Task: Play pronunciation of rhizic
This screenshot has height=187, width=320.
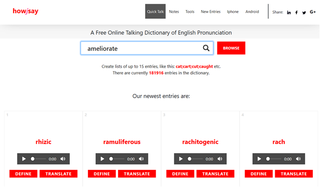Action: (x=24, y=159)
